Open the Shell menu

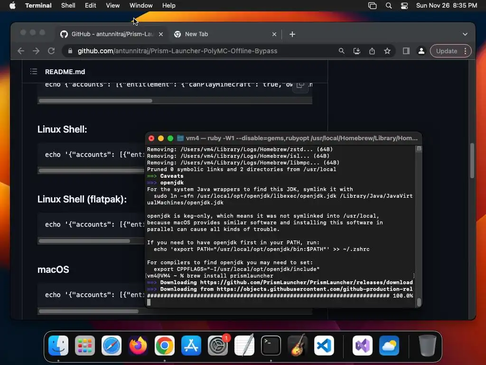click(68, 6)
